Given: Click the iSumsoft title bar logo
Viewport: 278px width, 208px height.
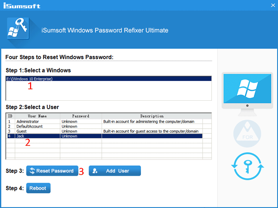Looking at the screenshot, I should click(22, 6).
